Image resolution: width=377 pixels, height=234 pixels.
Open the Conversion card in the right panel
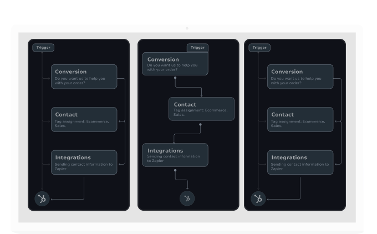(300, 77)
